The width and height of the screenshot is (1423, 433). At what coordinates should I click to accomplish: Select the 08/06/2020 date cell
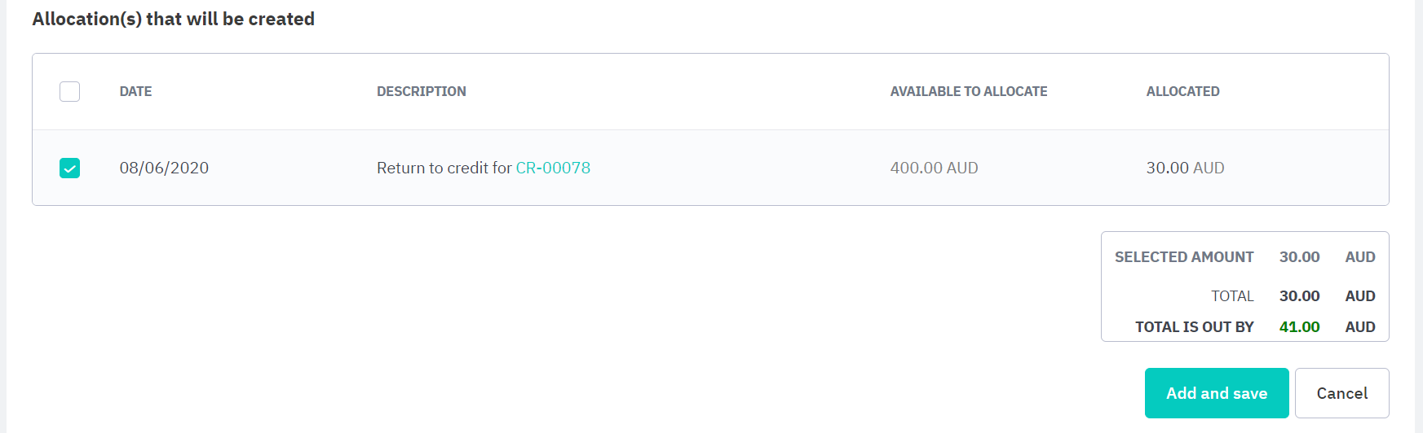click(164, 168)
